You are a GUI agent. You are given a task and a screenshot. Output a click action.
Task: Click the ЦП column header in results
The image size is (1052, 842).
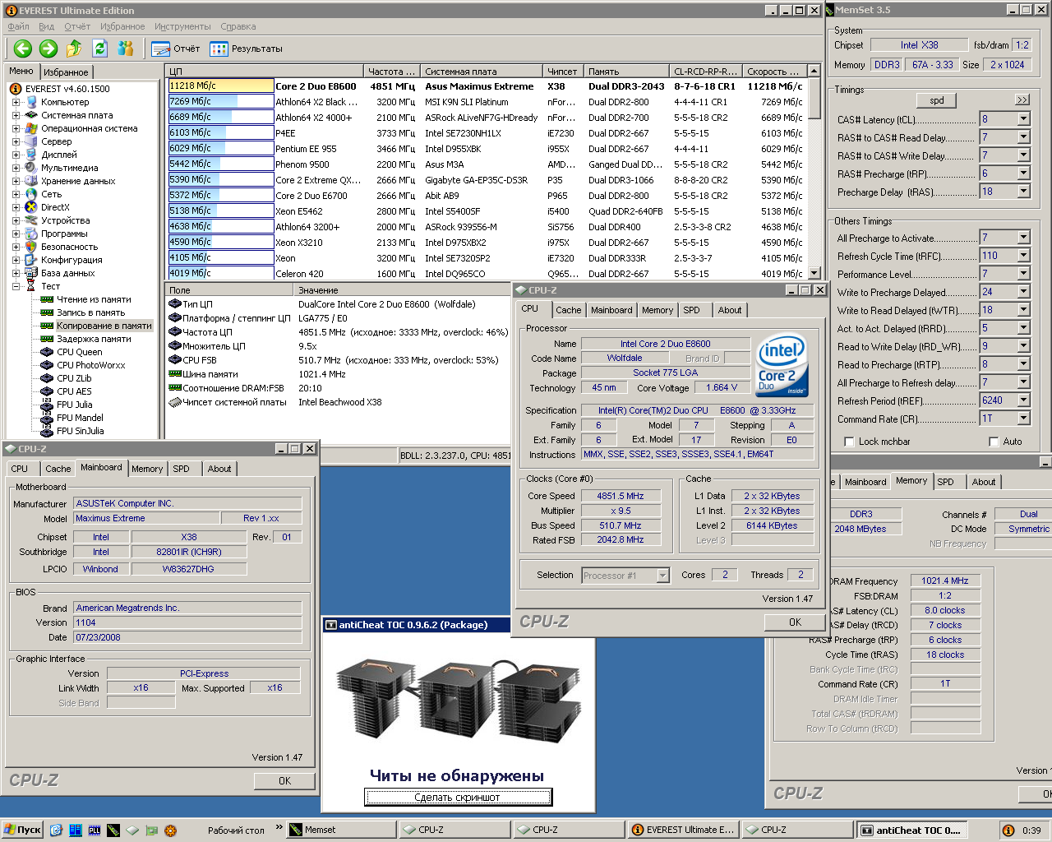[x=265, y=72]
